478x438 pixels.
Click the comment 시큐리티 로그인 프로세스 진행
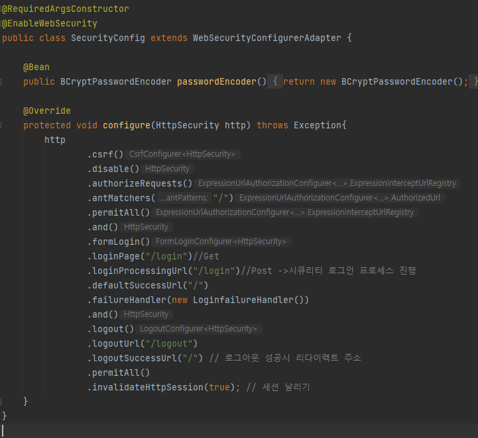point(352,271)
